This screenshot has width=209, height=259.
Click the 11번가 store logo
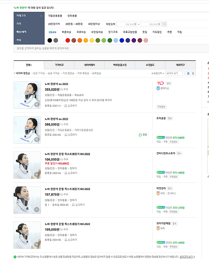(x=161, y=83)
